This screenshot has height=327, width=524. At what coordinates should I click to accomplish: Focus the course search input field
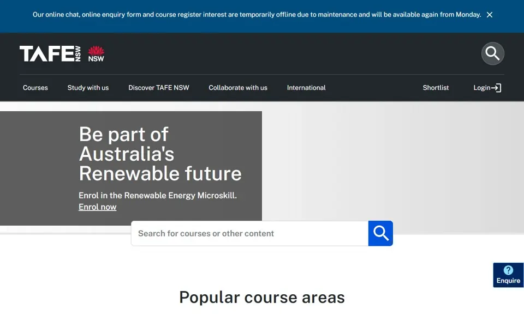tap(249, 233)
